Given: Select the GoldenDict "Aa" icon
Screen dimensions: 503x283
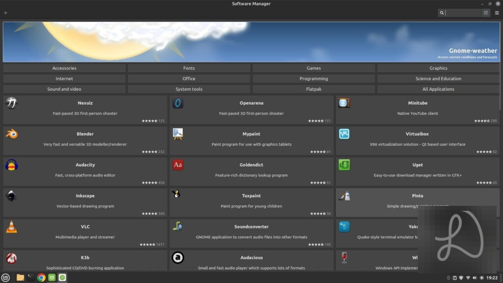Looking at the screenshot, I should click(177, 165).
